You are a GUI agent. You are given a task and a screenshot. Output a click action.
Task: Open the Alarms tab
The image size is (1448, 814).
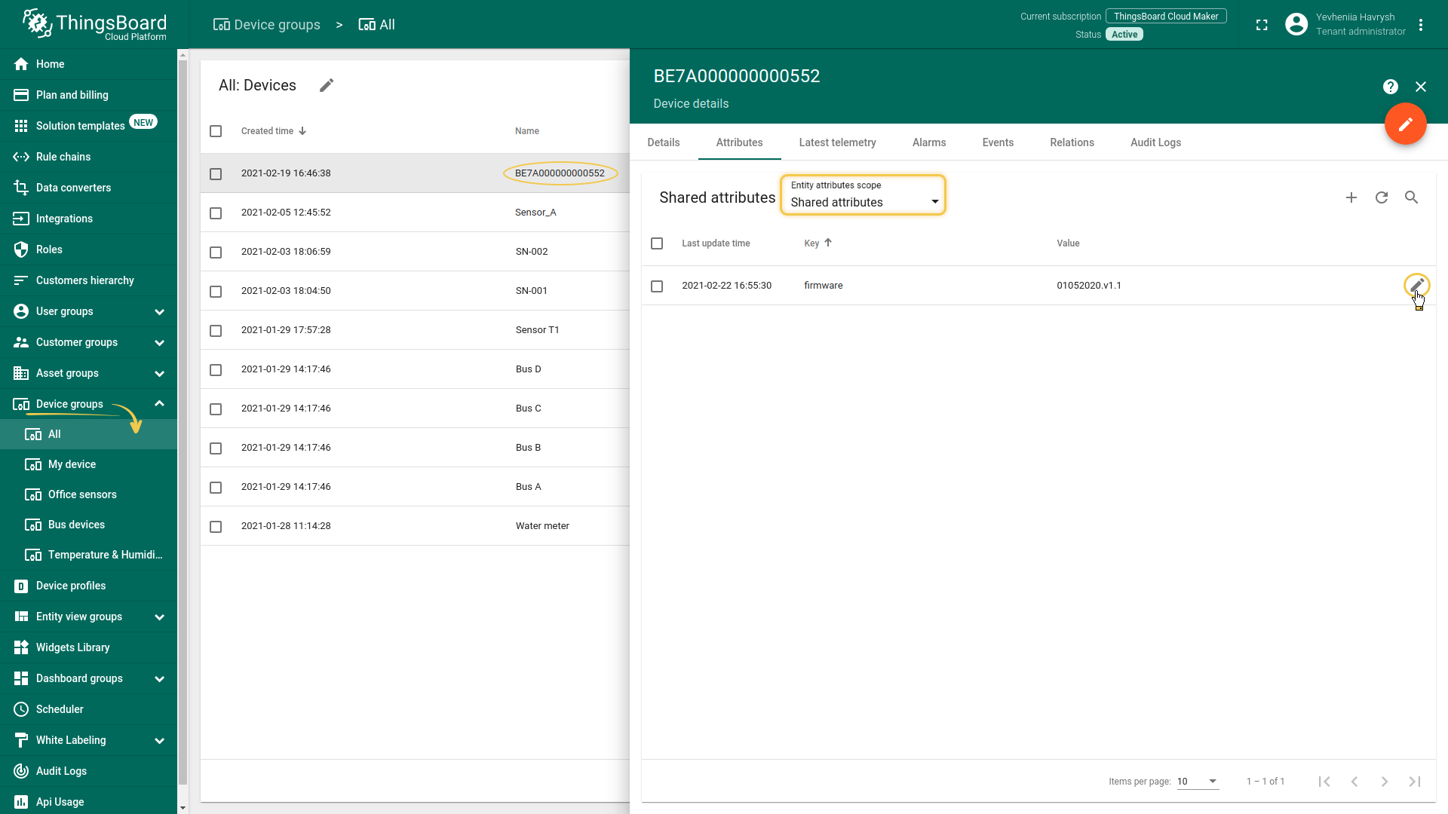click(928, 142)
